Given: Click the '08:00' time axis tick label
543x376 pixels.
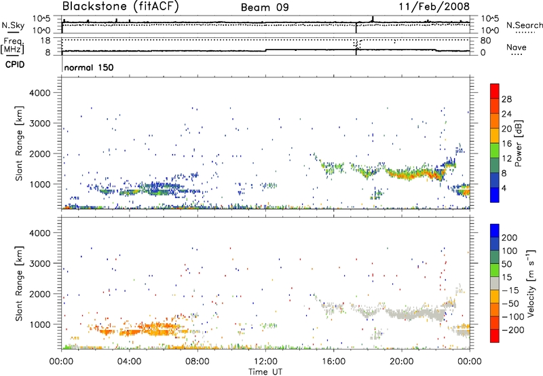Looking at the screenshot, I should point(198,362).
